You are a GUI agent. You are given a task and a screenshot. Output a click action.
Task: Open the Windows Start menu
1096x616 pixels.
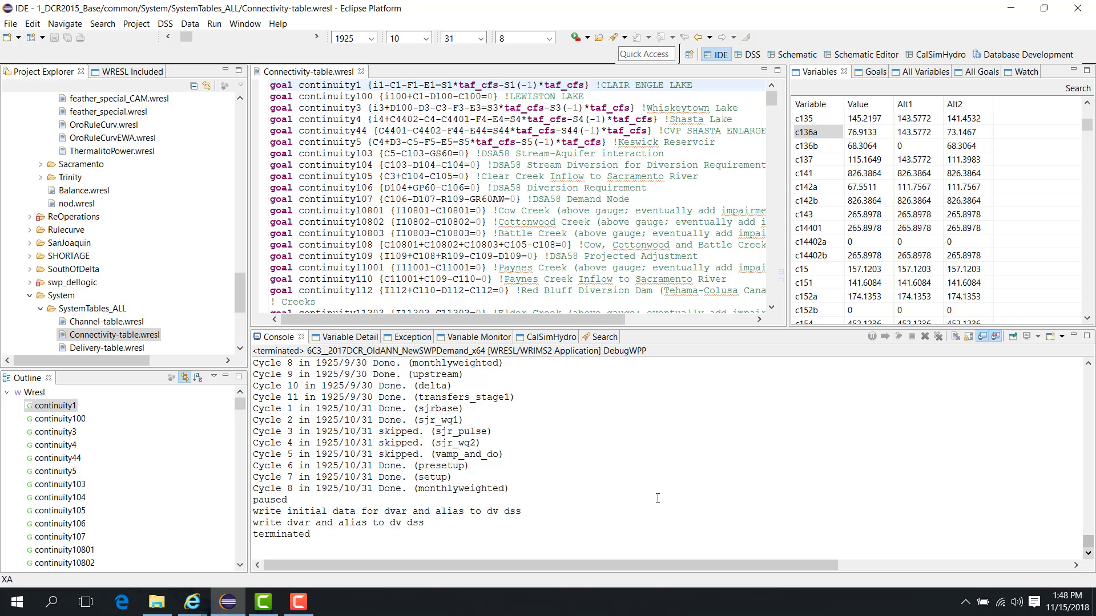click(x=17, y=602)
